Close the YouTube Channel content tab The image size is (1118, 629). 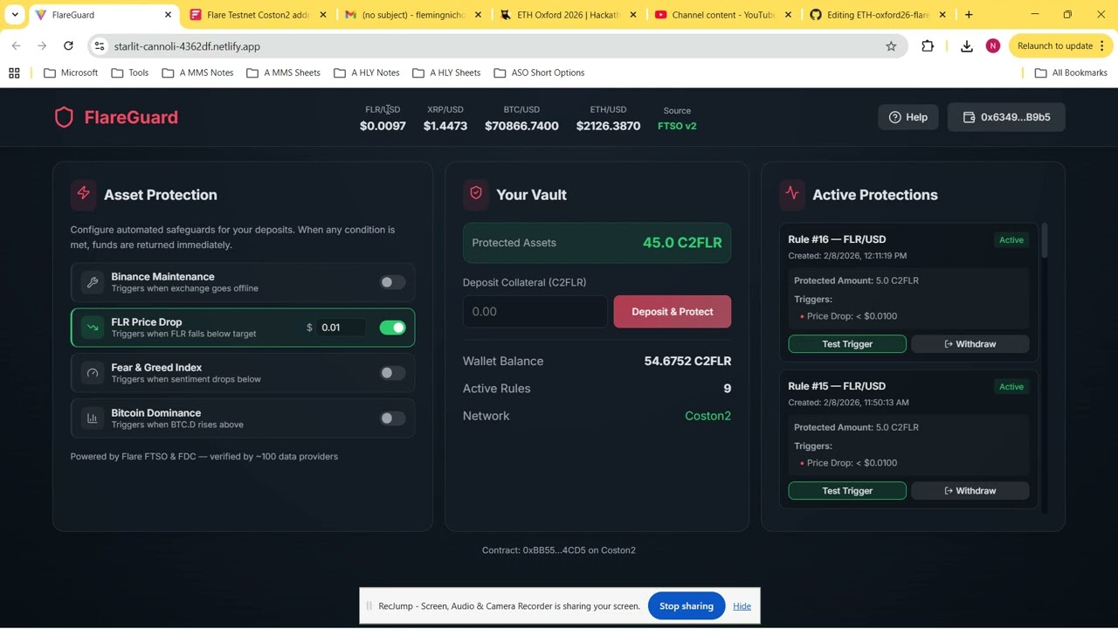click(x=788, y=15)
